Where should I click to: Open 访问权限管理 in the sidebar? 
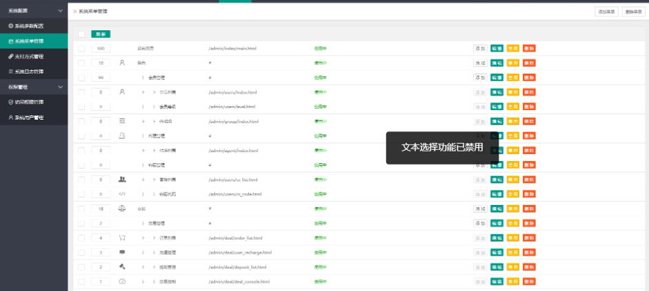coord(34,103)
